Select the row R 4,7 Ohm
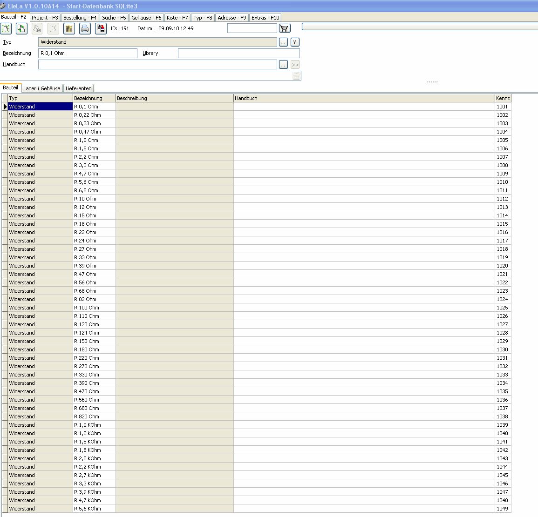The height and width of the screenshot is (517, 538). (x=257, y=174)
